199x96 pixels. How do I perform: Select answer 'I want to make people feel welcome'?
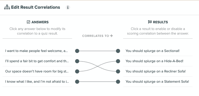click(37, 51)
